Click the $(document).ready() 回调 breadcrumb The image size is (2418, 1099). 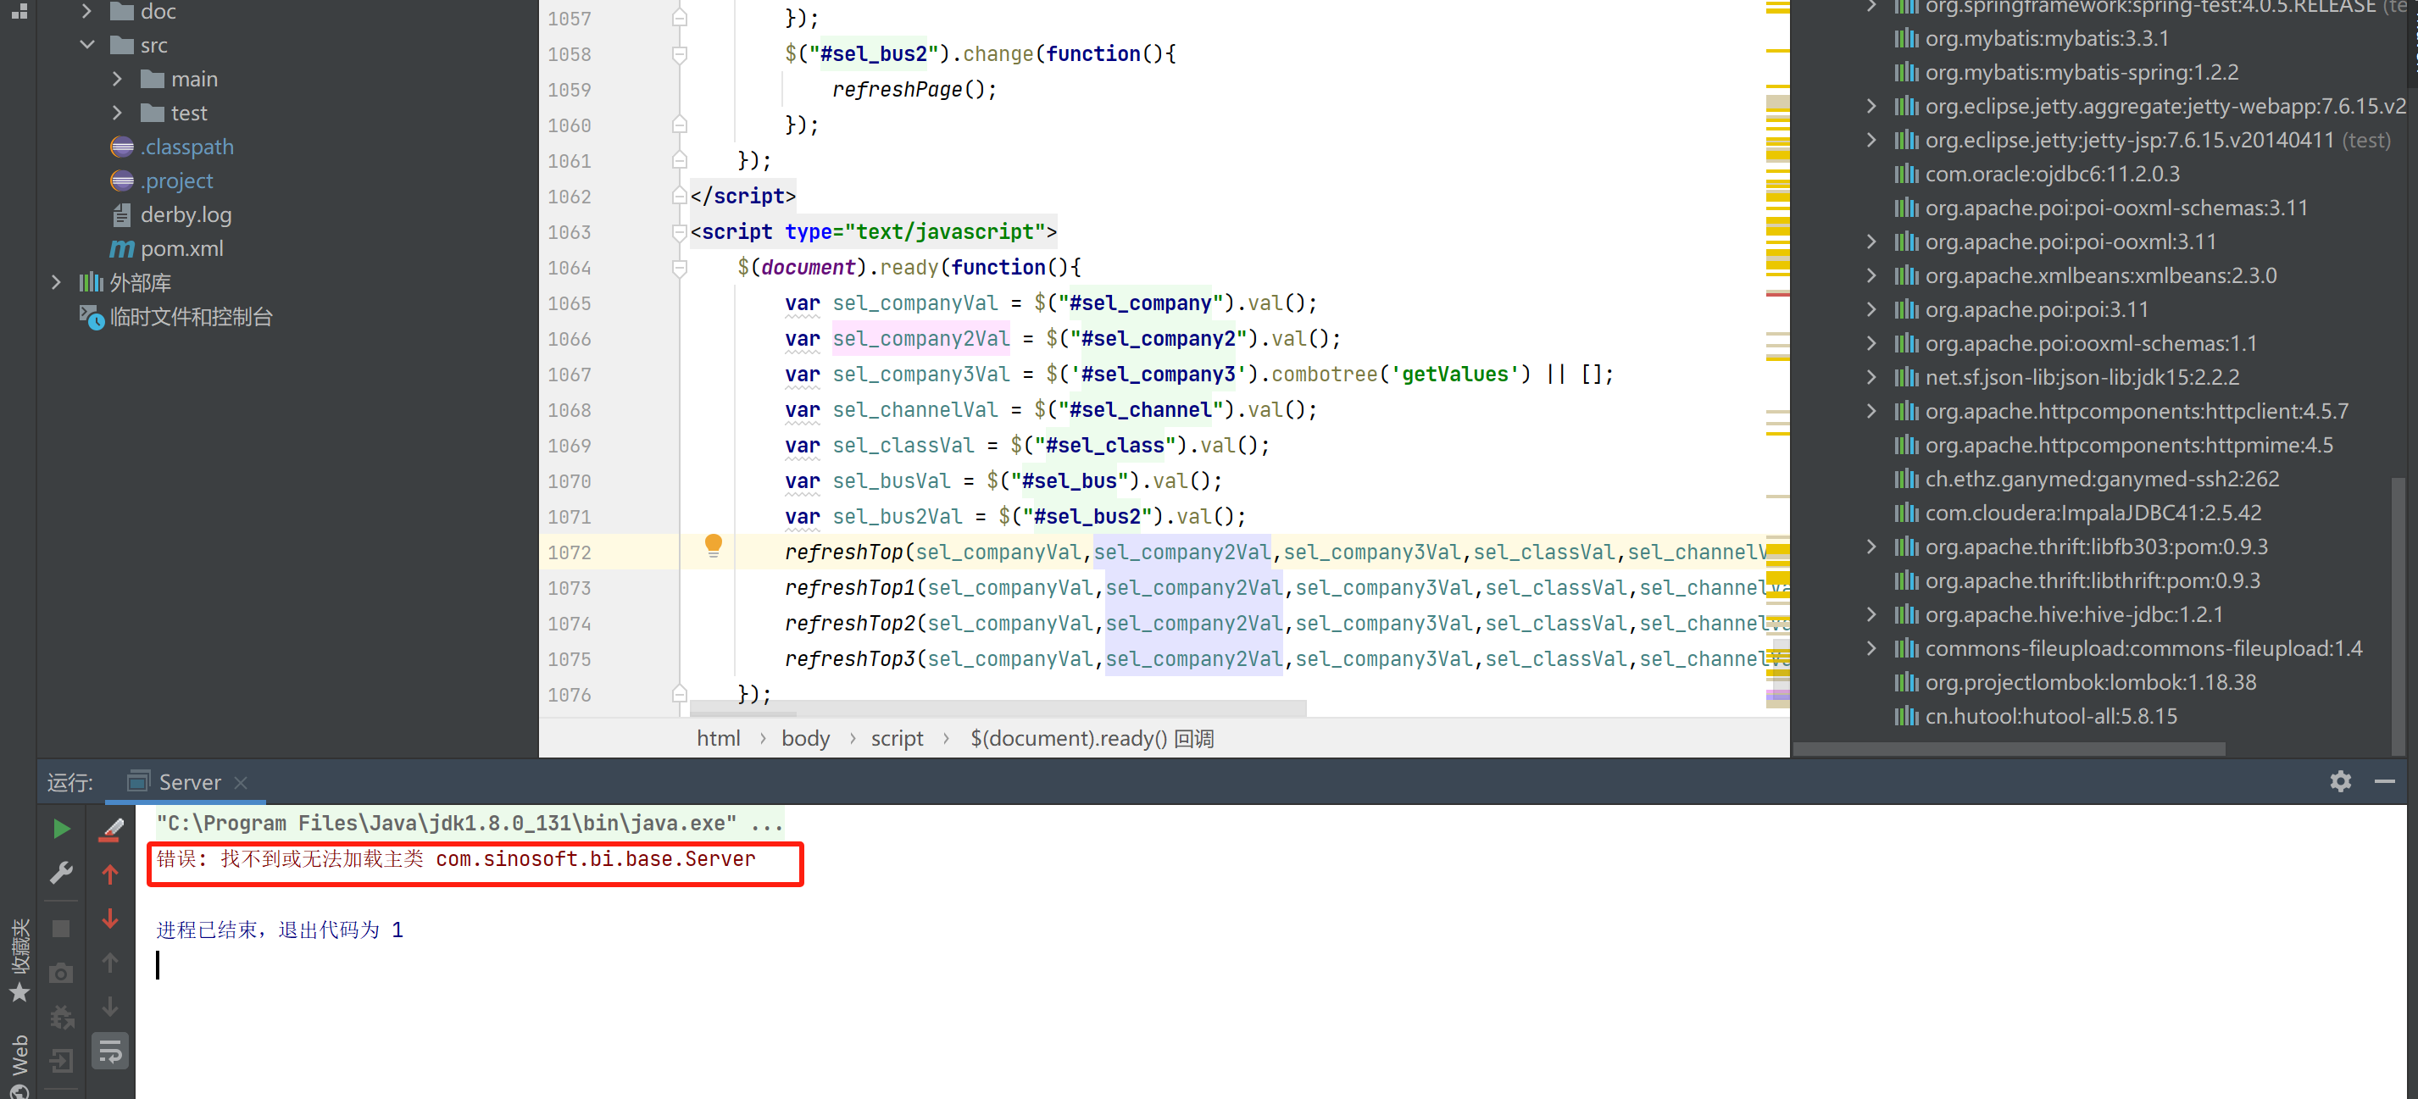point(1092,739)
